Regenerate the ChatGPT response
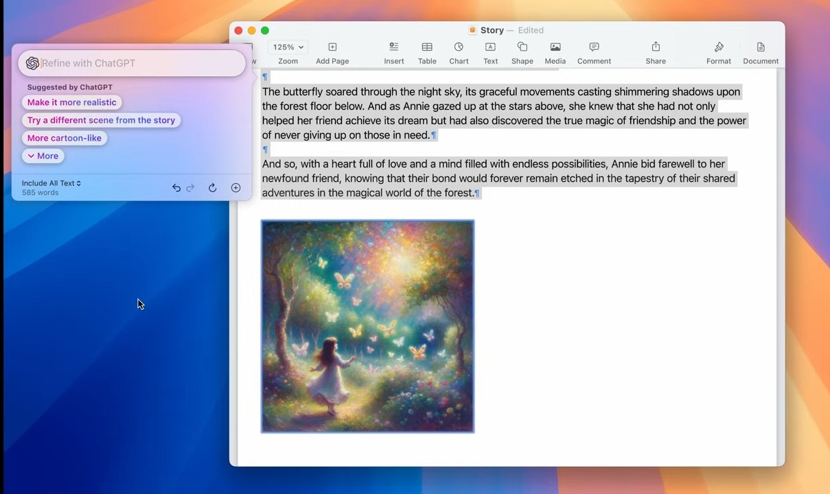 212,187
